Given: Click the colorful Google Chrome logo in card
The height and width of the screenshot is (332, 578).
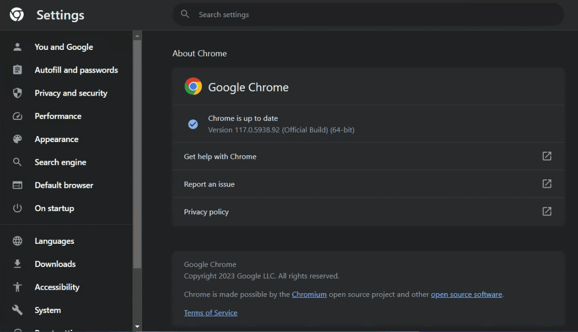Looking at the screenshot, I should tap(193, 86).
